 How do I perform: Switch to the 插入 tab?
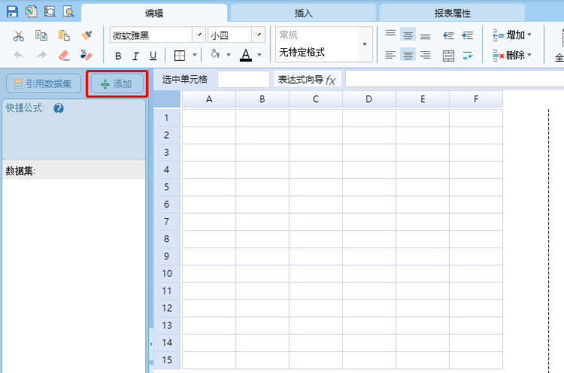point(303,14)
